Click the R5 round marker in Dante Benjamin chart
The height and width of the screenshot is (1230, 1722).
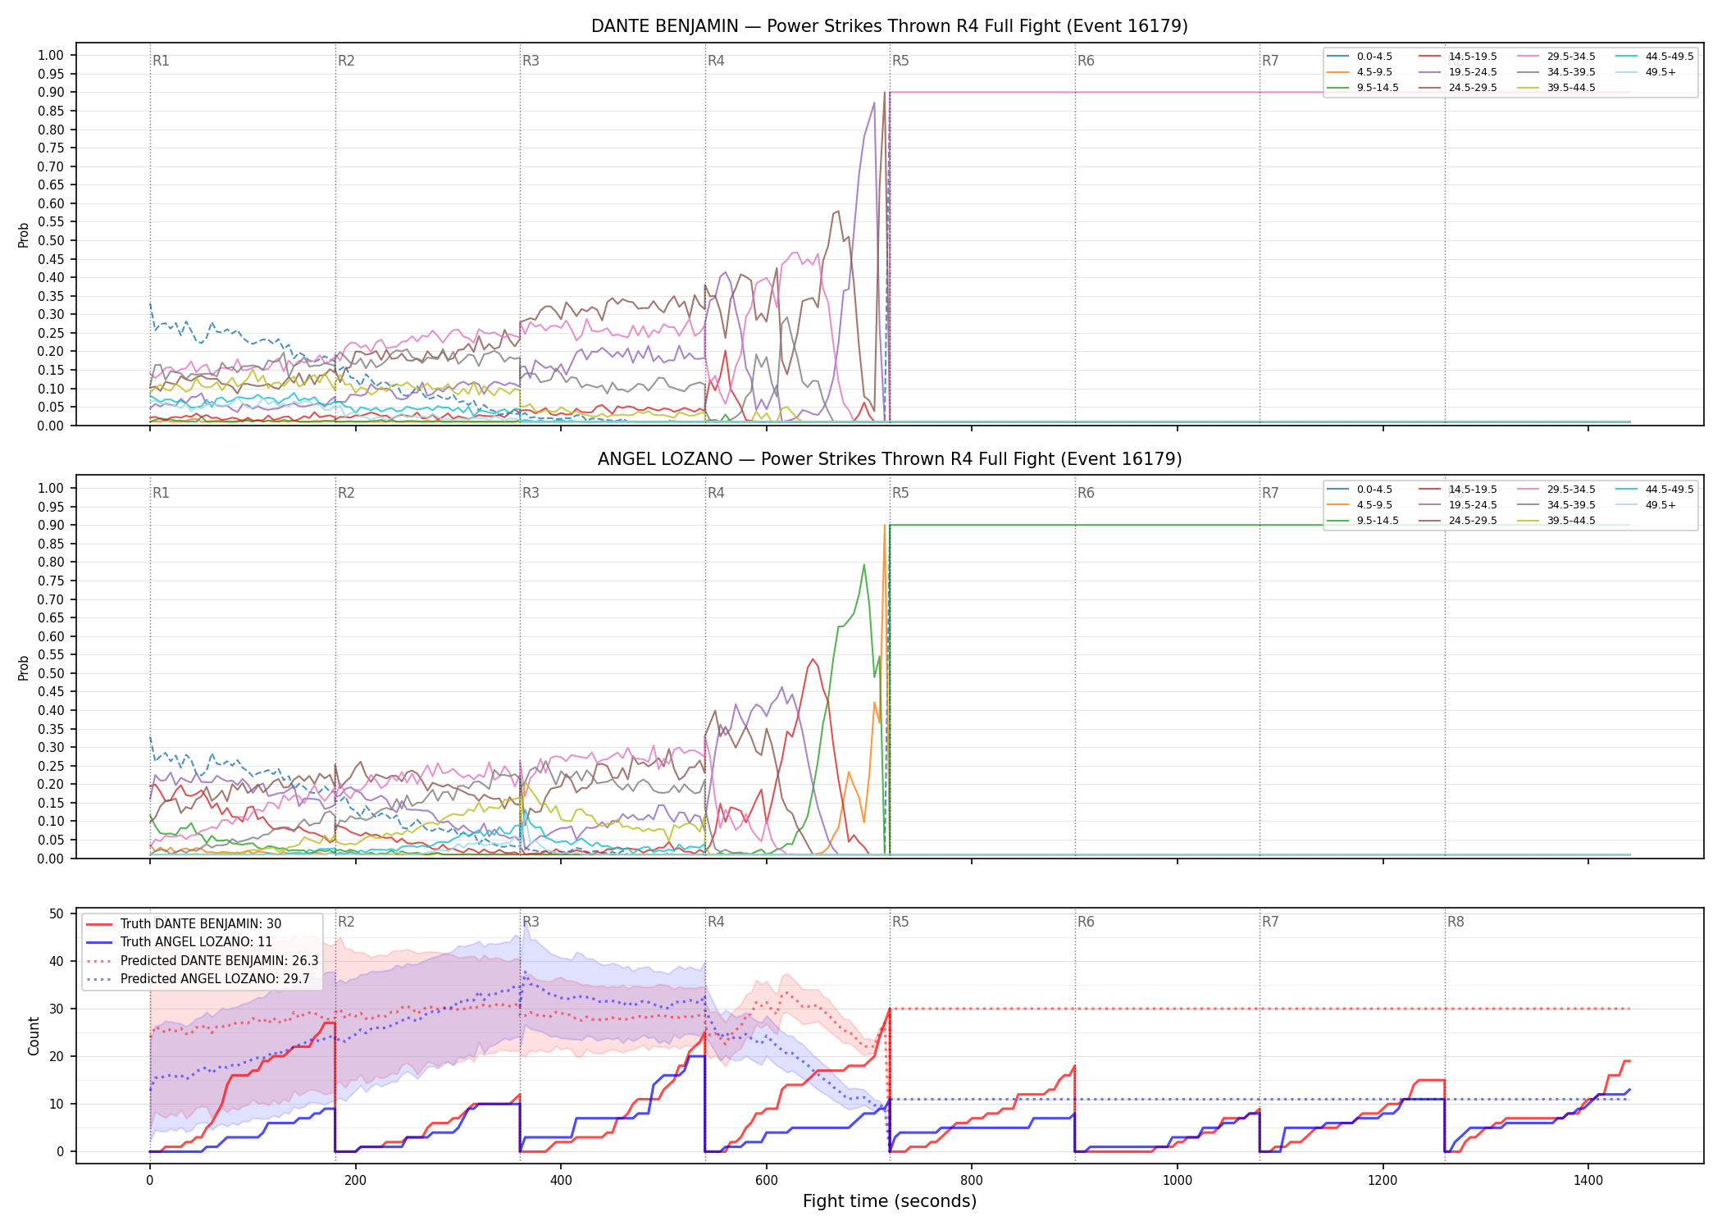(x=900, y=61)
